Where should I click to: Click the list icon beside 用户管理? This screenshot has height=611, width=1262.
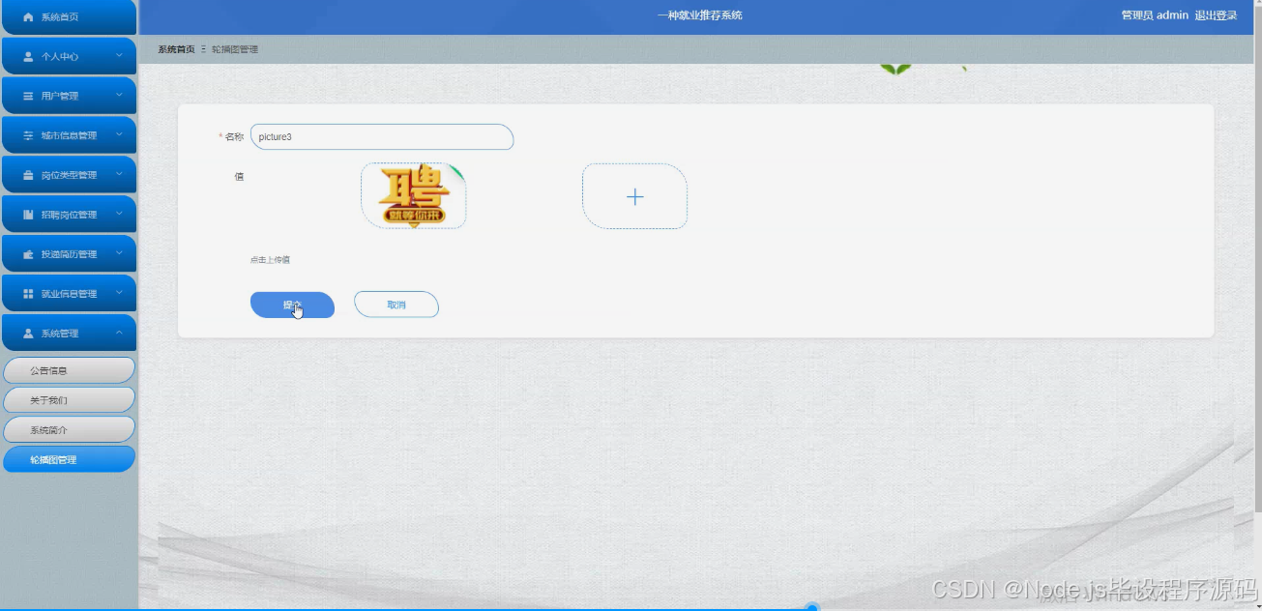[x=28, y=97]
